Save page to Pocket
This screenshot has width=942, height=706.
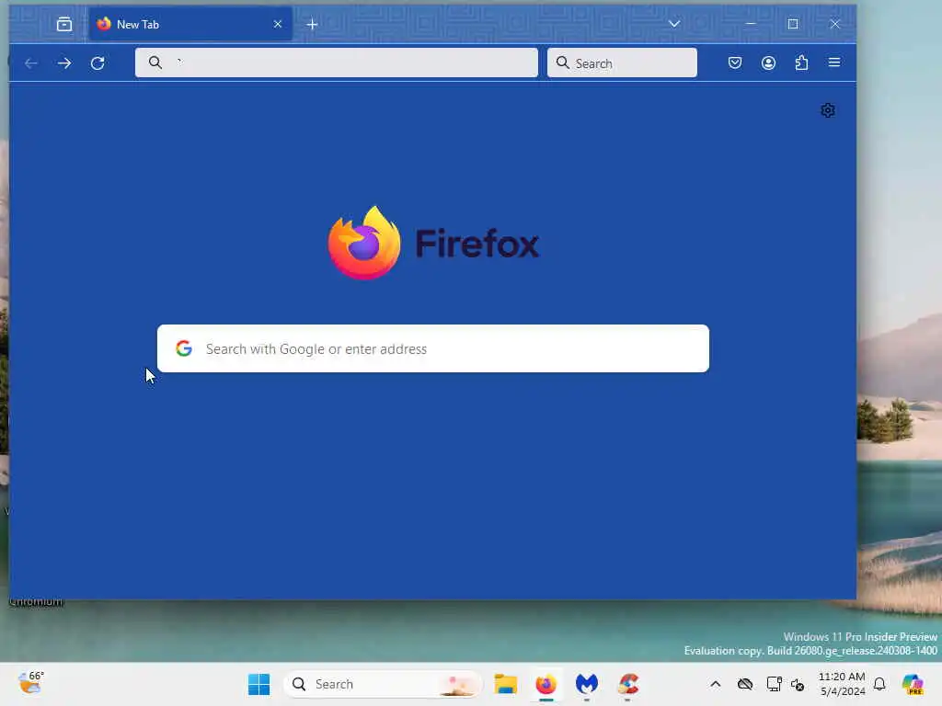735,63
